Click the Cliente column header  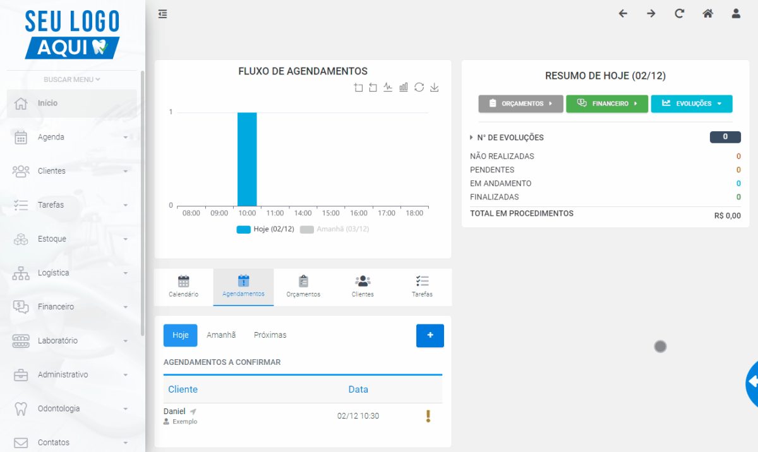(x=183, y=390)
